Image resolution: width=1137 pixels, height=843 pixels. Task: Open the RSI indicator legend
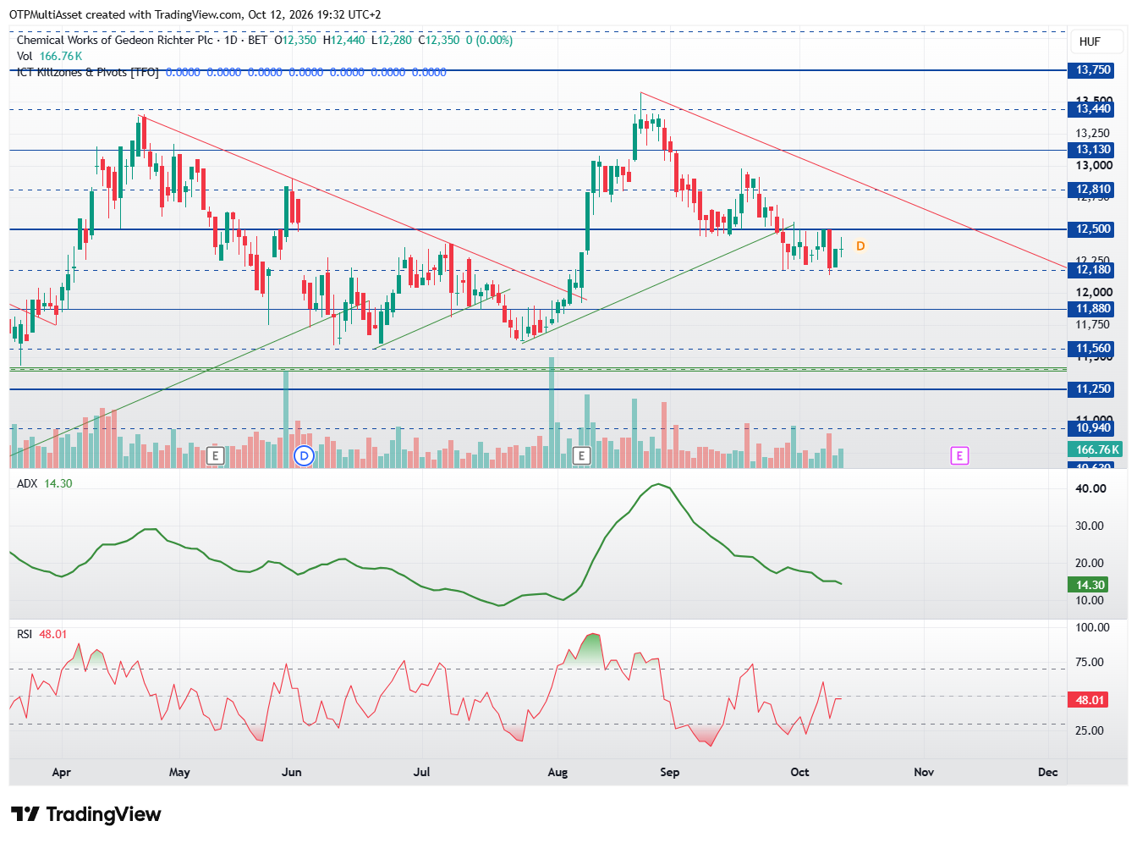42,634
